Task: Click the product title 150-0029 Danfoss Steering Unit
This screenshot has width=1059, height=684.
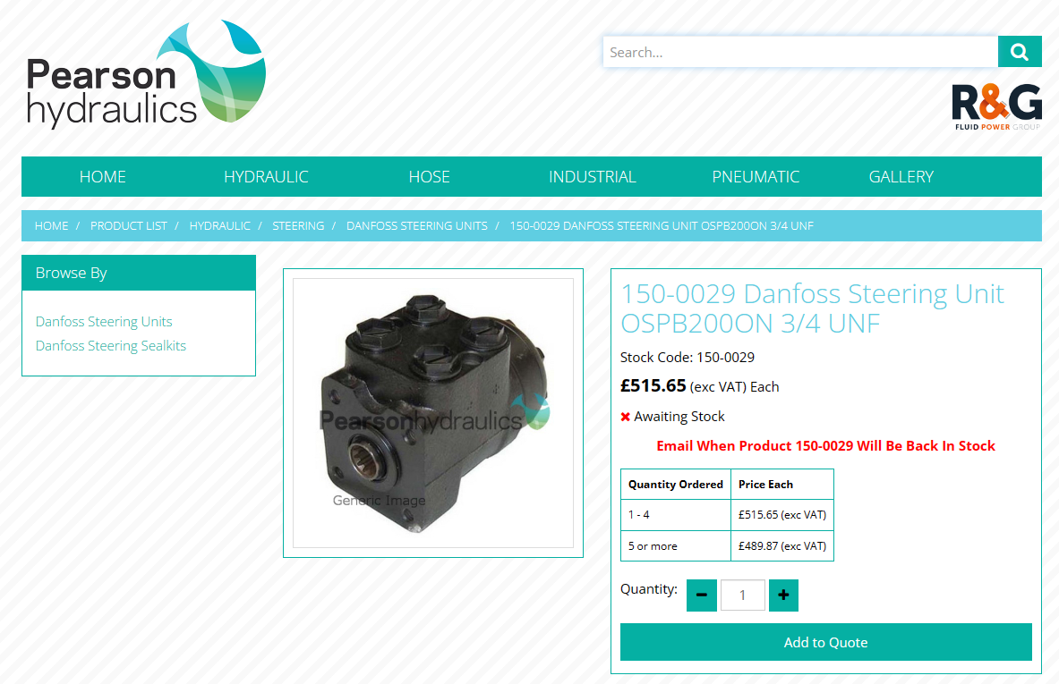Action: pyautogui.click(x=812, y=308)
